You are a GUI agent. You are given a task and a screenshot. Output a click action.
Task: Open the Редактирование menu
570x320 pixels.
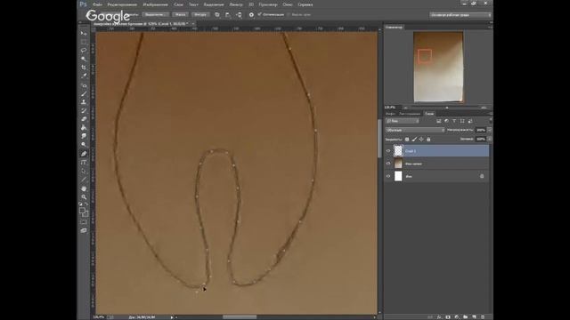(122, 4)
